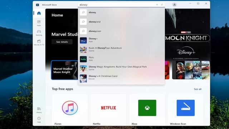The width and height of the screenshot is (229, 129).
Task: Close the Microsoft Store window
Action: coord(206,4)
